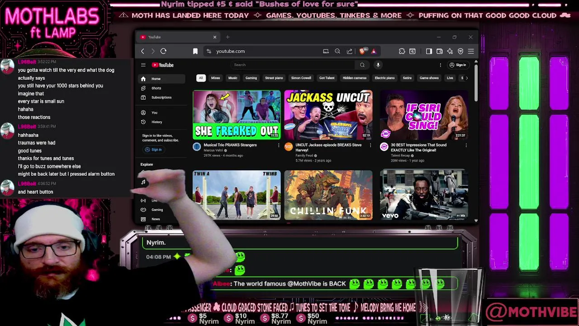Open the If Siri Could Sing thumbnail
Image resolution: width=579 pixels, height=326 pixels.
click(424, 115)
